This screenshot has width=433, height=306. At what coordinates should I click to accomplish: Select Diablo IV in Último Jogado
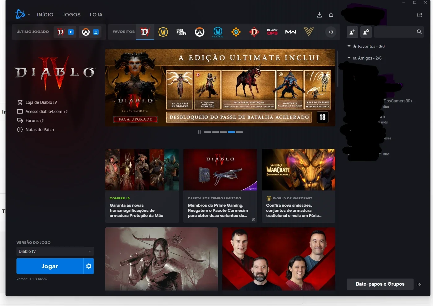click(x=61, y=32)
